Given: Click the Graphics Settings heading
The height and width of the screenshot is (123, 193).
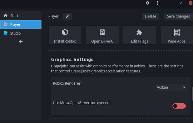Looking at the screenshot, I should (x=72, y=59).
